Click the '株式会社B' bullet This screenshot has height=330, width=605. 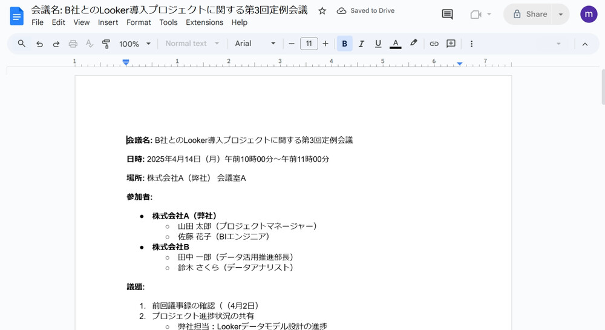(x=171, y=247)
